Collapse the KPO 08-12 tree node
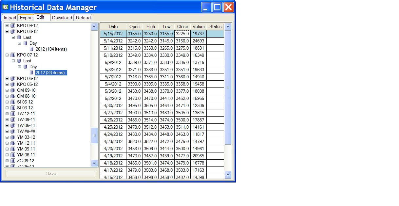Viewport: 399px width, 206px height. [x=7, y=31]
